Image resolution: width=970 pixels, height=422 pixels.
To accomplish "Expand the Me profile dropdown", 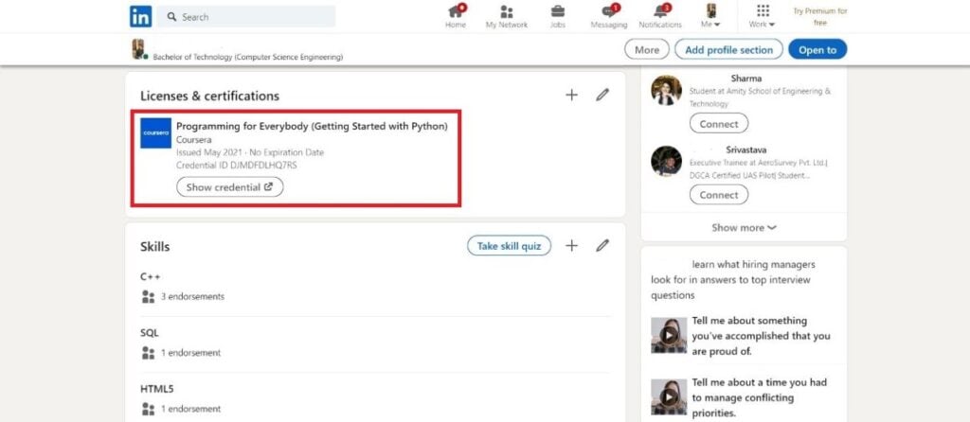I will [x=710, y=17].
